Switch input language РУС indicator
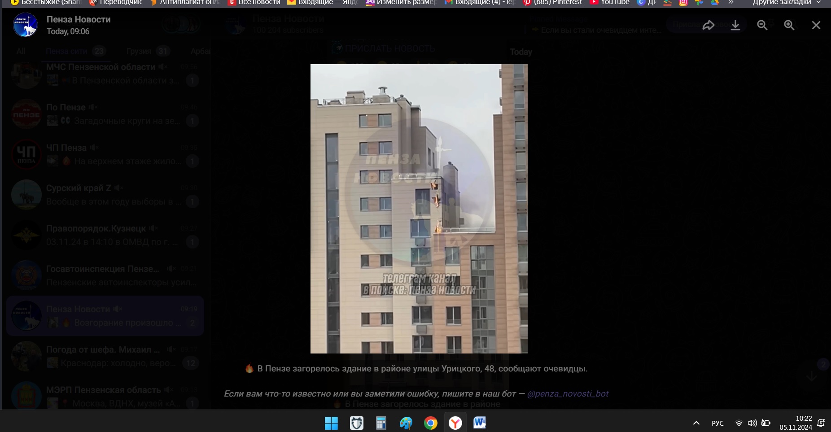831x432 pixels. click(717, 423)
